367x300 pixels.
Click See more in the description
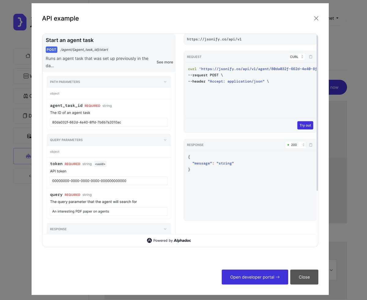[165, 62]
